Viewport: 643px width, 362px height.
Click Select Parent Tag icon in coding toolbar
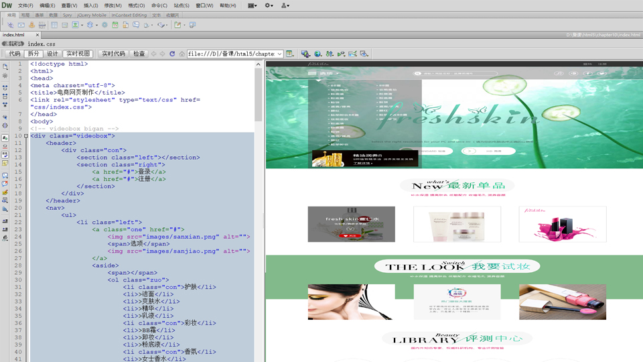pos(5,117)
